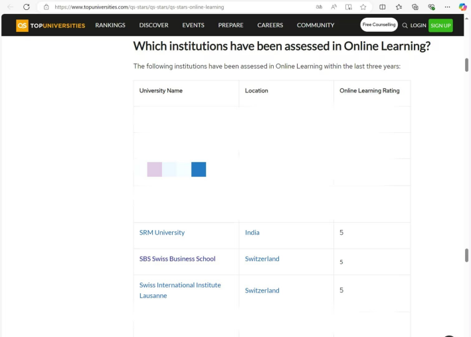The image size is (471, 337).
Task: Click rating 5 in SBS Swiss row
Action: point(341,262)
